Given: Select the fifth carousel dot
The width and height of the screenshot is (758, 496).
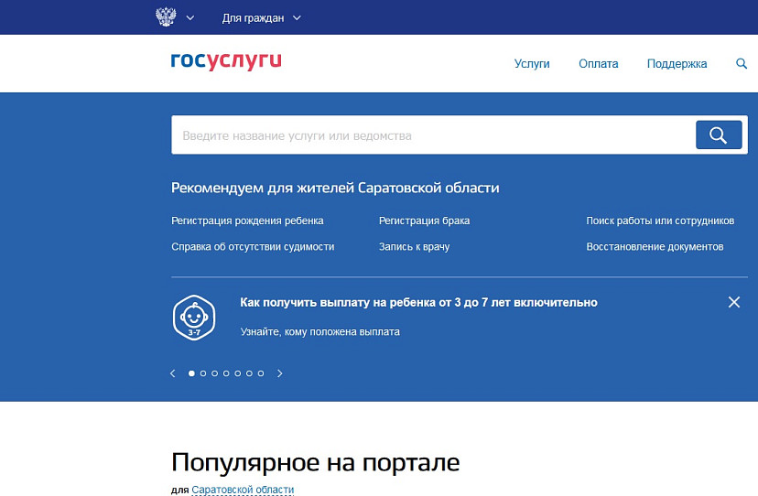Looking at the screenshot, I should pyautogui.click(x=238, y=373).
